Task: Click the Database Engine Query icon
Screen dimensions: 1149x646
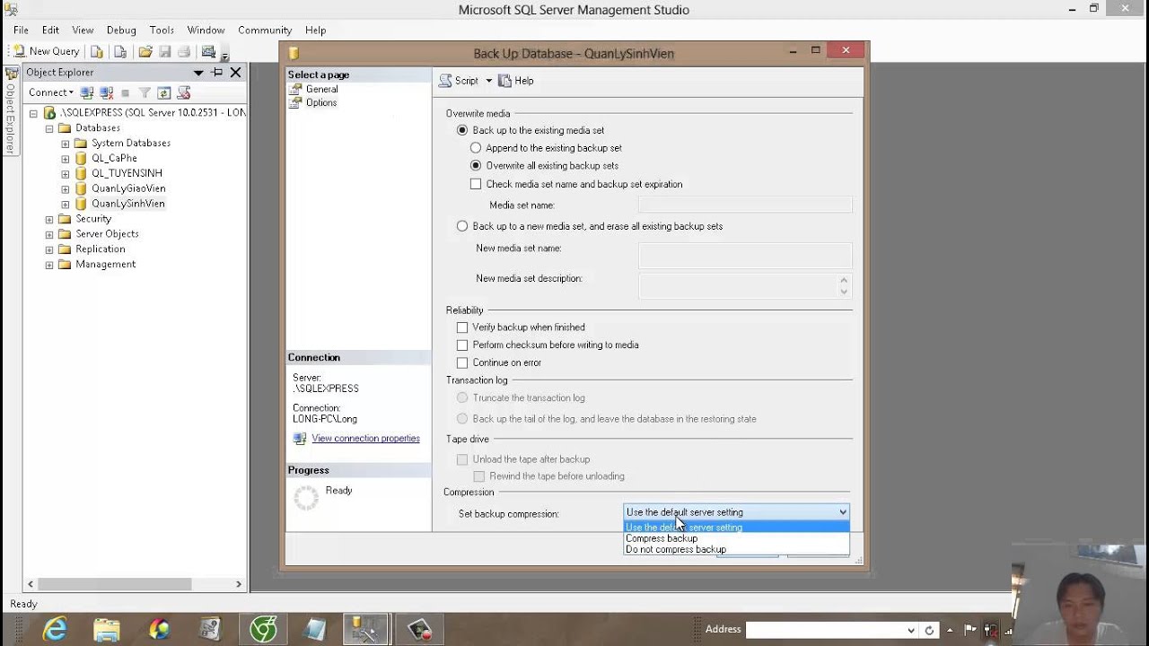Action: click(97, 52)
